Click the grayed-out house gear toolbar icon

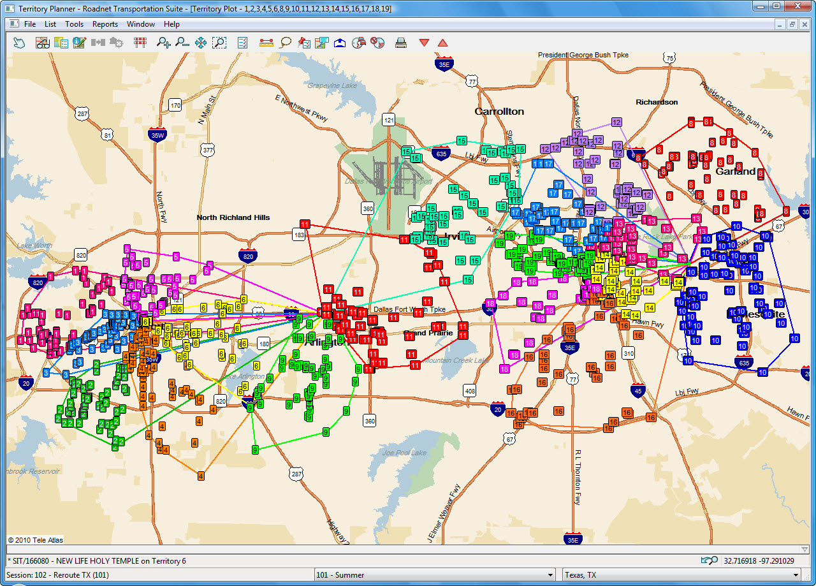(116, 43)
